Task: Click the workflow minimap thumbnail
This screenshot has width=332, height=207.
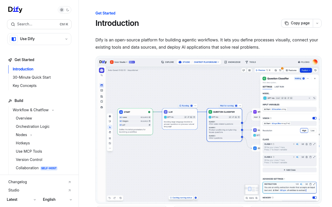Action: coord(252,189)
